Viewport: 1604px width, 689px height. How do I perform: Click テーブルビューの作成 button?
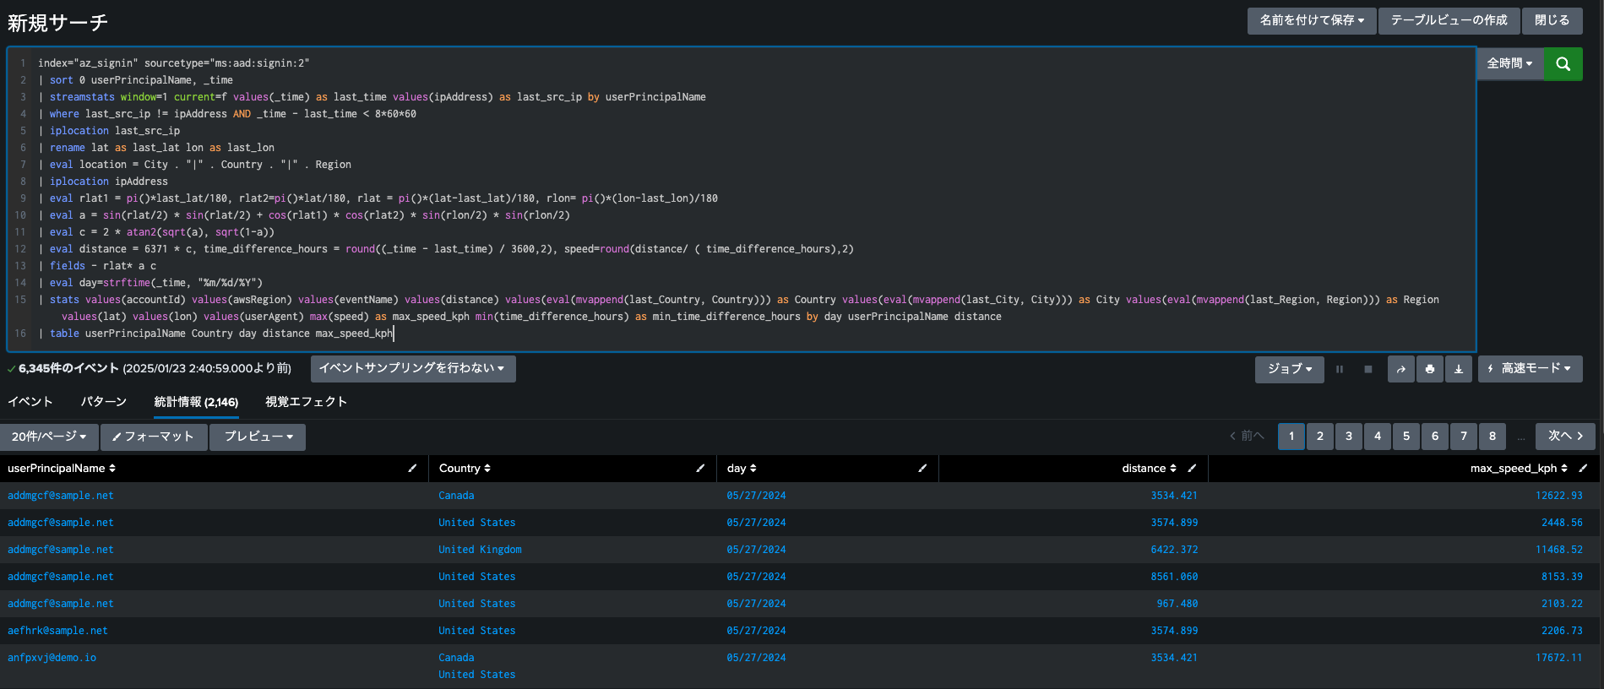[1449, 20]
